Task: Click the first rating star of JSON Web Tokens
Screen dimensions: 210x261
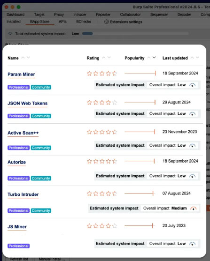Action: click(89, 102)
